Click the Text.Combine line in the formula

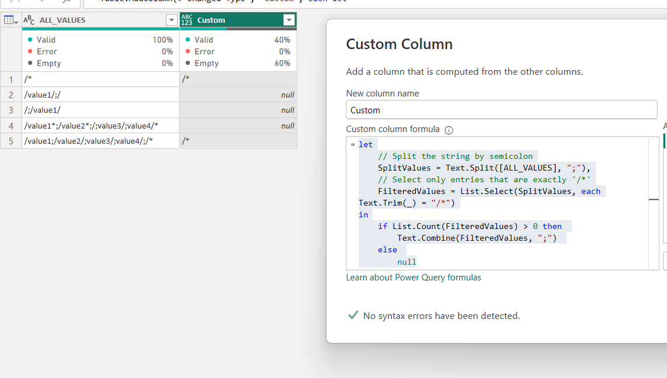(477, 238)
